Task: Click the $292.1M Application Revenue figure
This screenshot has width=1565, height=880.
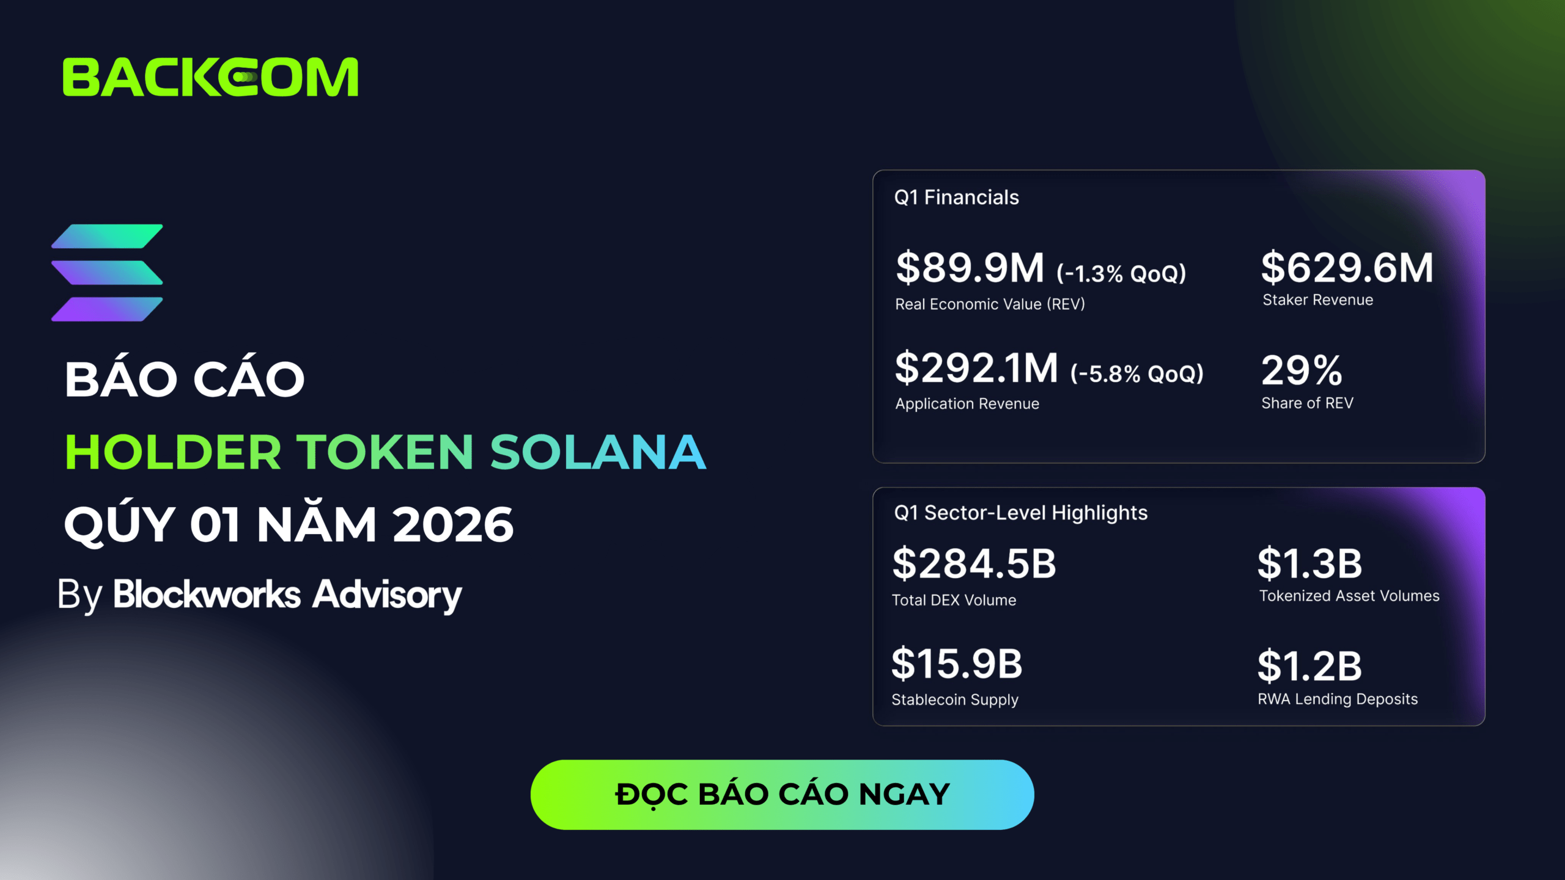Action: click(x=976, y=368)
